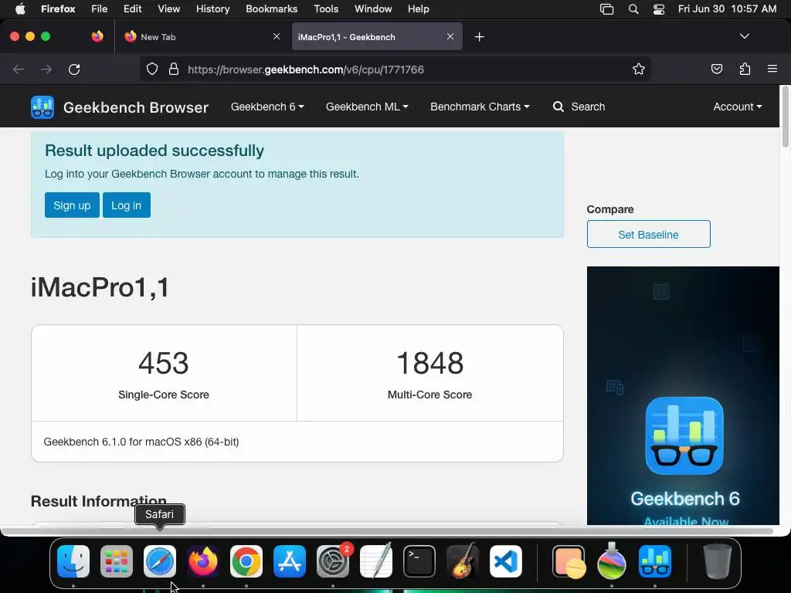
Task: Open Visual Studio Code from the dock
Action: click(506, 561)
